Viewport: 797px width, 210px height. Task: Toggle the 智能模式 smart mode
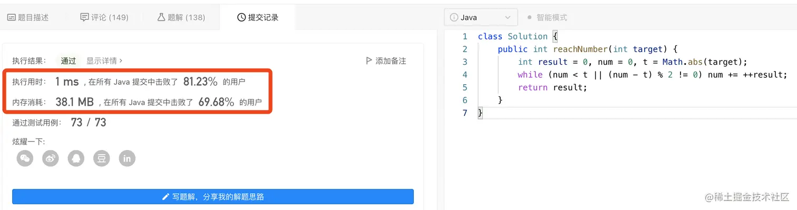click(x=547, y=17)
